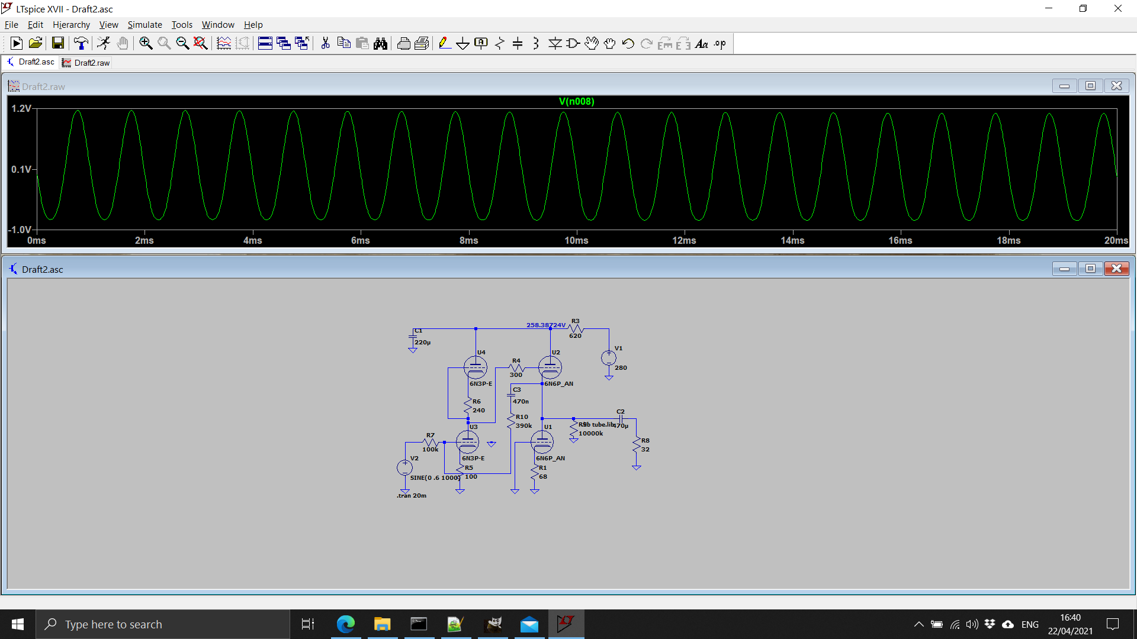Save the schematic with the floppy icon
1137x639 pixels.
57,43
